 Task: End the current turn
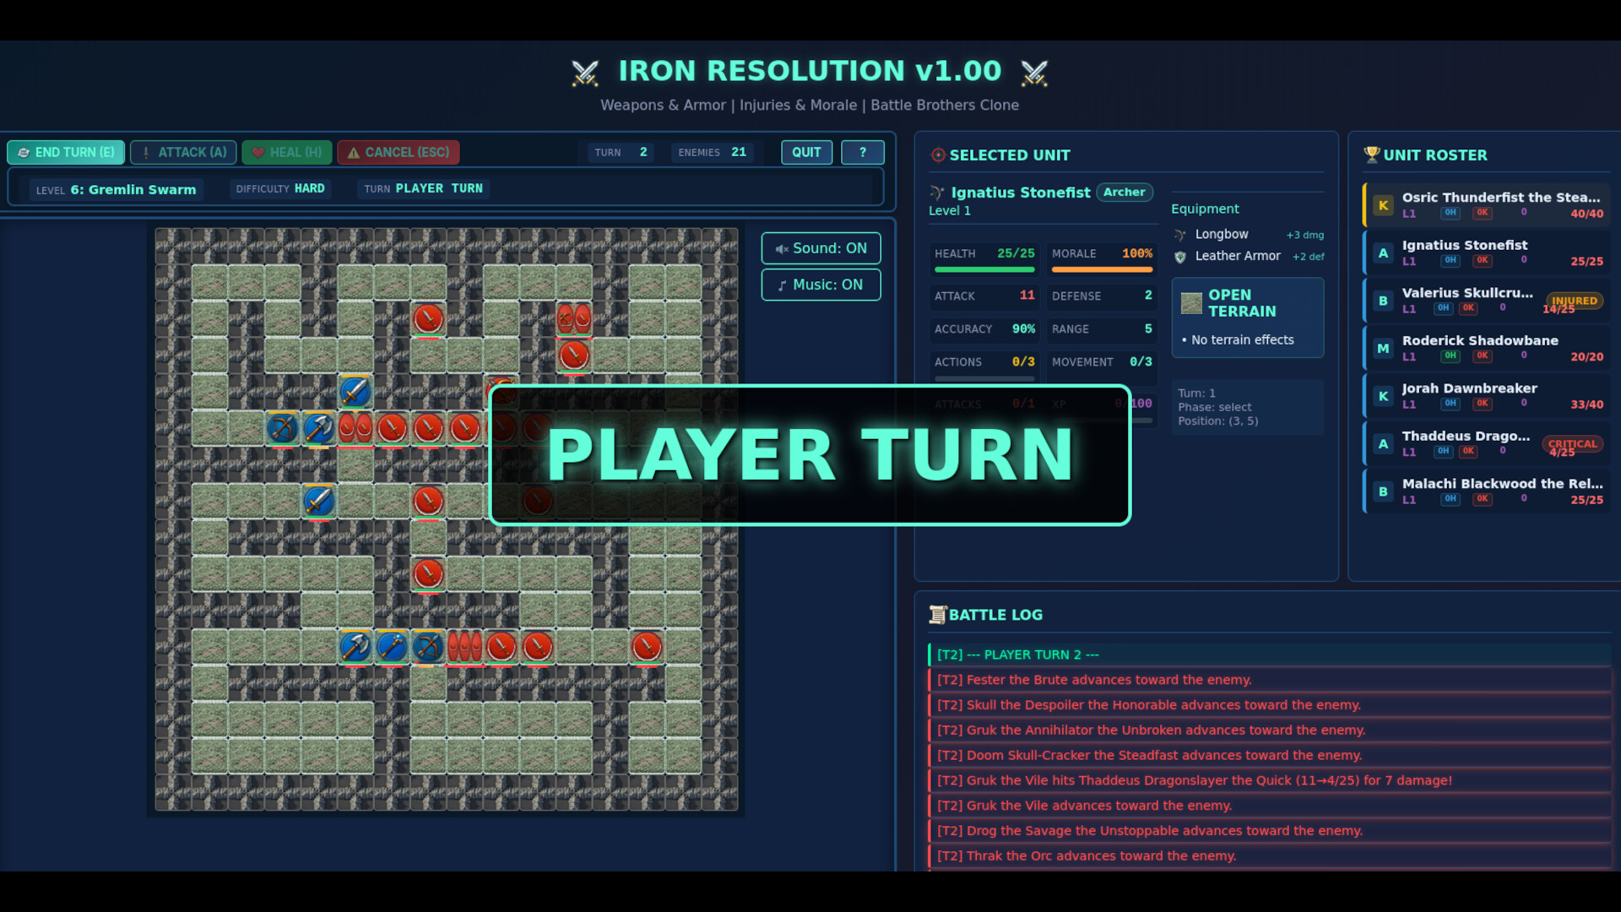(66, 152)
